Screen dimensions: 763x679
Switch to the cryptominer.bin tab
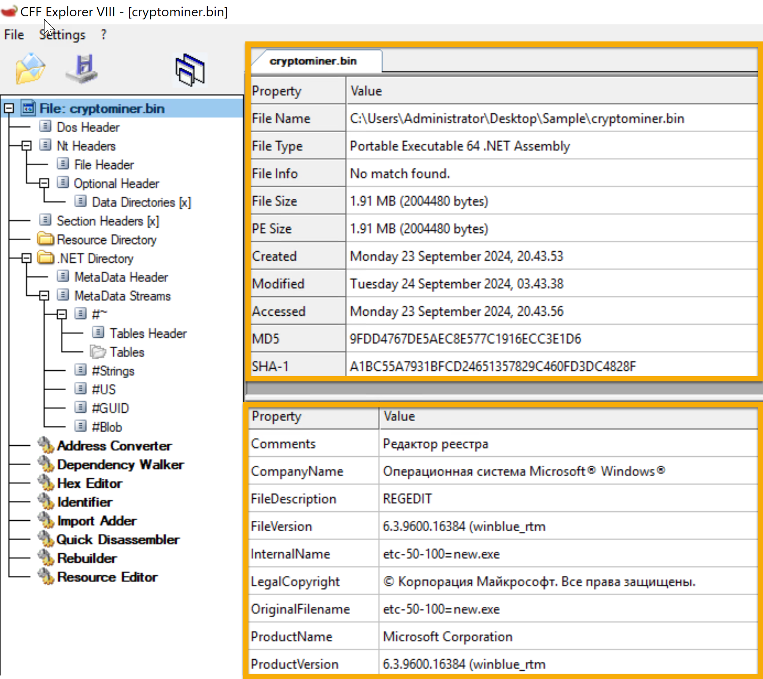coord(314,61)
